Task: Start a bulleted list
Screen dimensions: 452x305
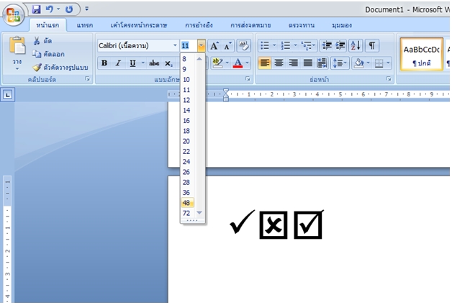Action: tap(265, 45)
